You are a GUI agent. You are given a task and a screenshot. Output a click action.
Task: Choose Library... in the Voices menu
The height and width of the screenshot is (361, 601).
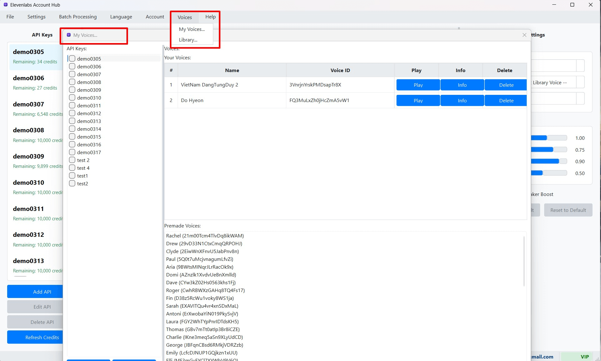pyautogui.click(x=188, y=40)
